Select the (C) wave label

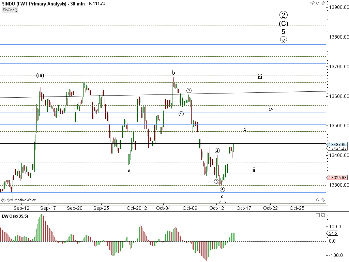(284, 24)
